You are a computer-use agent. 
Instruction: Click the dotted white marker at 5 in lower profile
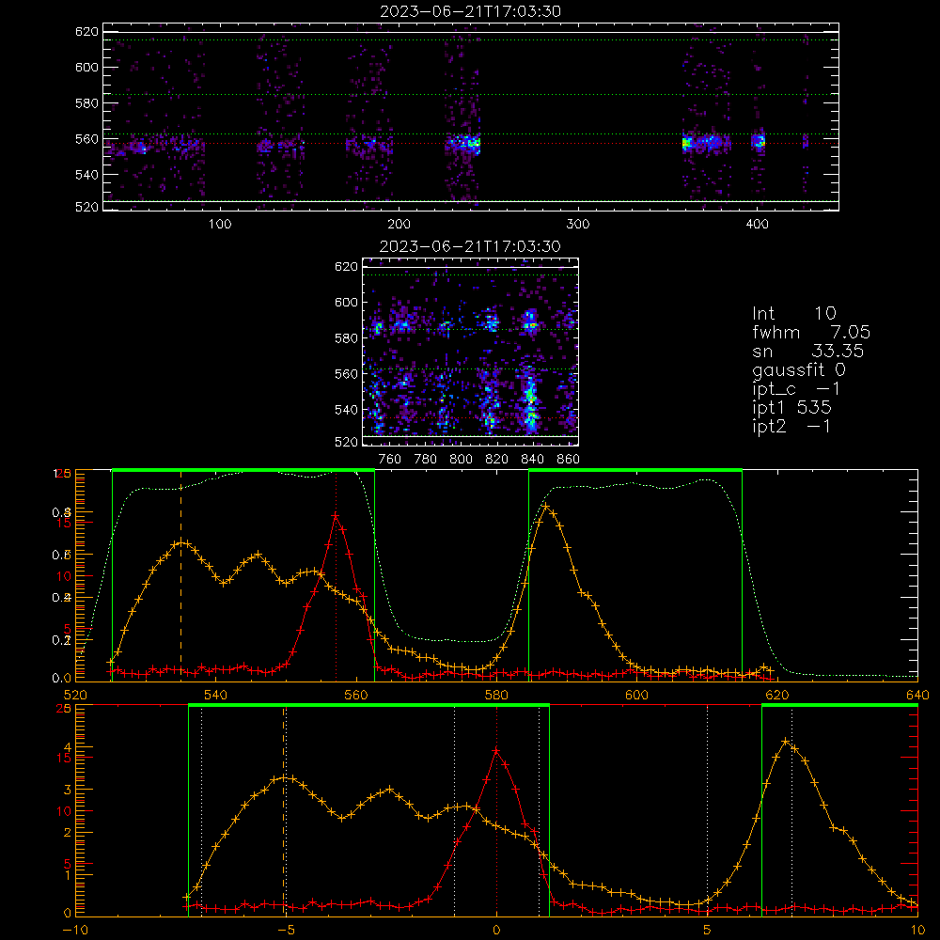pyautogui.click(x=708, y=810)
